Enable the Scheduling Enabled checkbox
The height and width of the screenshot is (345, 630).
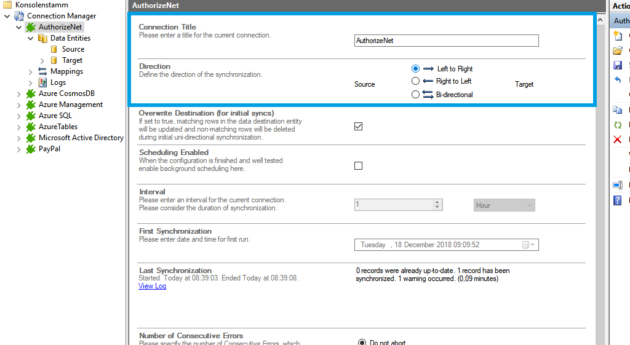coord(359,166)
